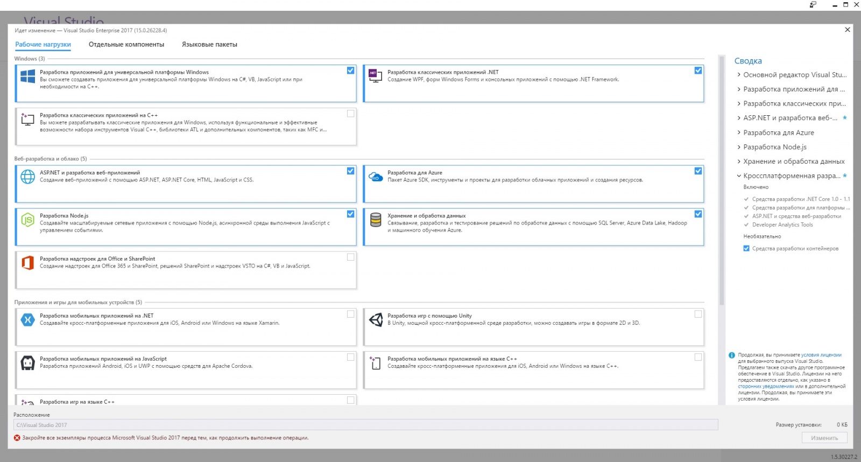Click the install location field 'C:\Visual Studio 2017'
The height and width of the screenshot is (462, 861).
point(366,425)
